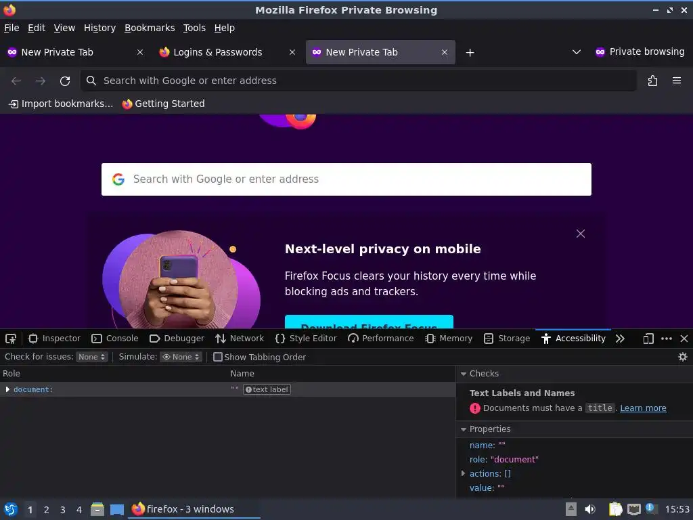693x520 pixels.
Task: Click the Learn more link
Action: click(643, 408)
